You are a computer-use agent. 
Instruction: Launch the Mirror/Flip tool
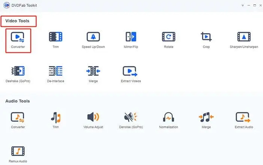coord(130,37)
